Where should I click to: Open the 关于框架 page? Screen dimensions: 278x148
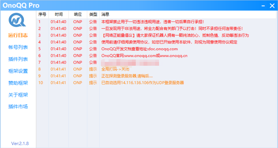point(18,95)
